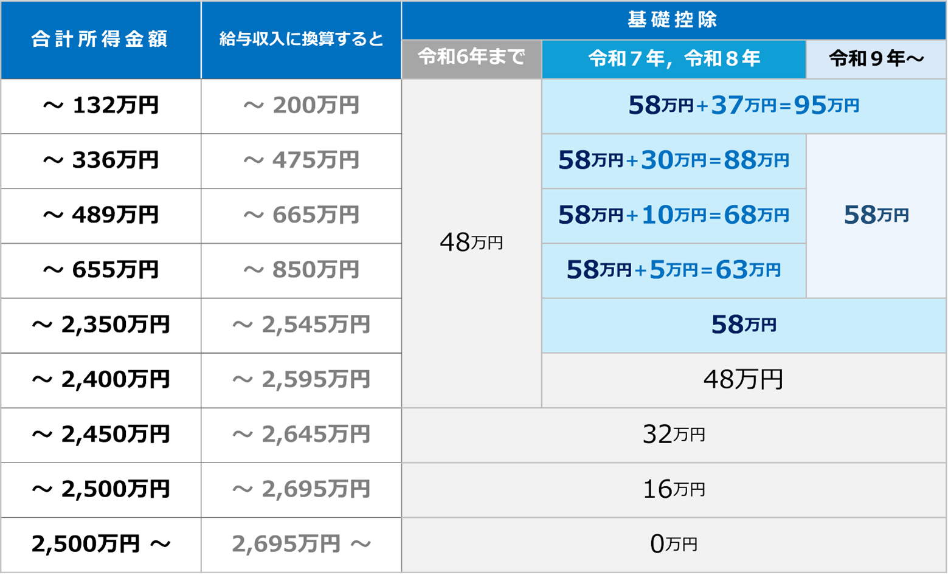The width and height of the screenshot is (948, 575).
Task: Select the 2,500万円～ income cell
Action: tap(101, 544)
